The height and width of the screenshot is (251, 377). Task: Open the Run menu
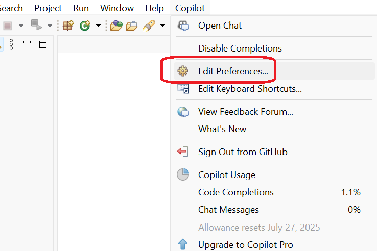(81, 8)
